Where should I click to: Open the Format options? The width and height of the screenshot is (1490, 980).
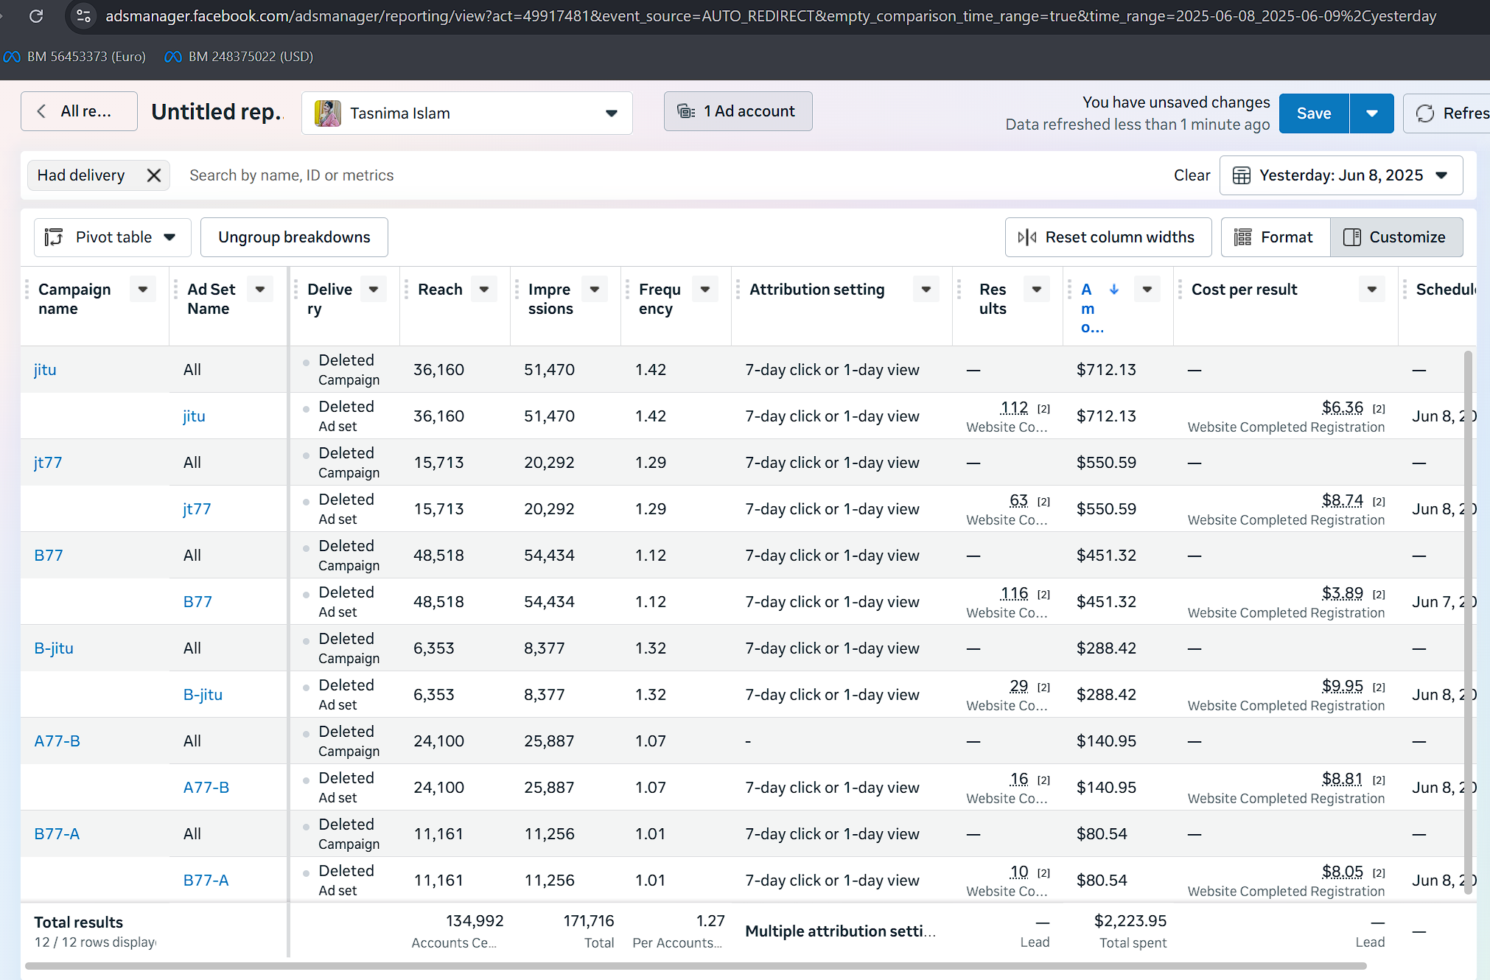tap(1276, 237)
